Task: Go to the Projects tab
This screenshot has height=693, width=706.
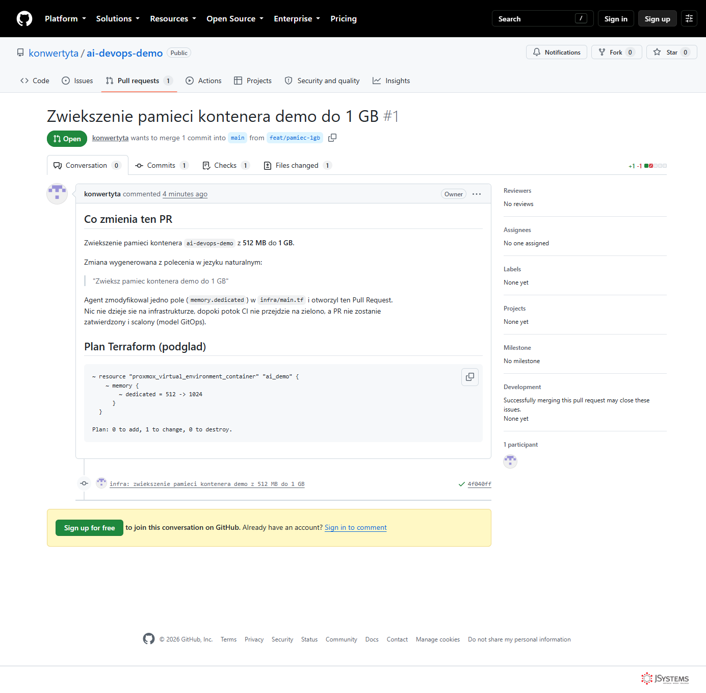Action: [x=253, y=81]
